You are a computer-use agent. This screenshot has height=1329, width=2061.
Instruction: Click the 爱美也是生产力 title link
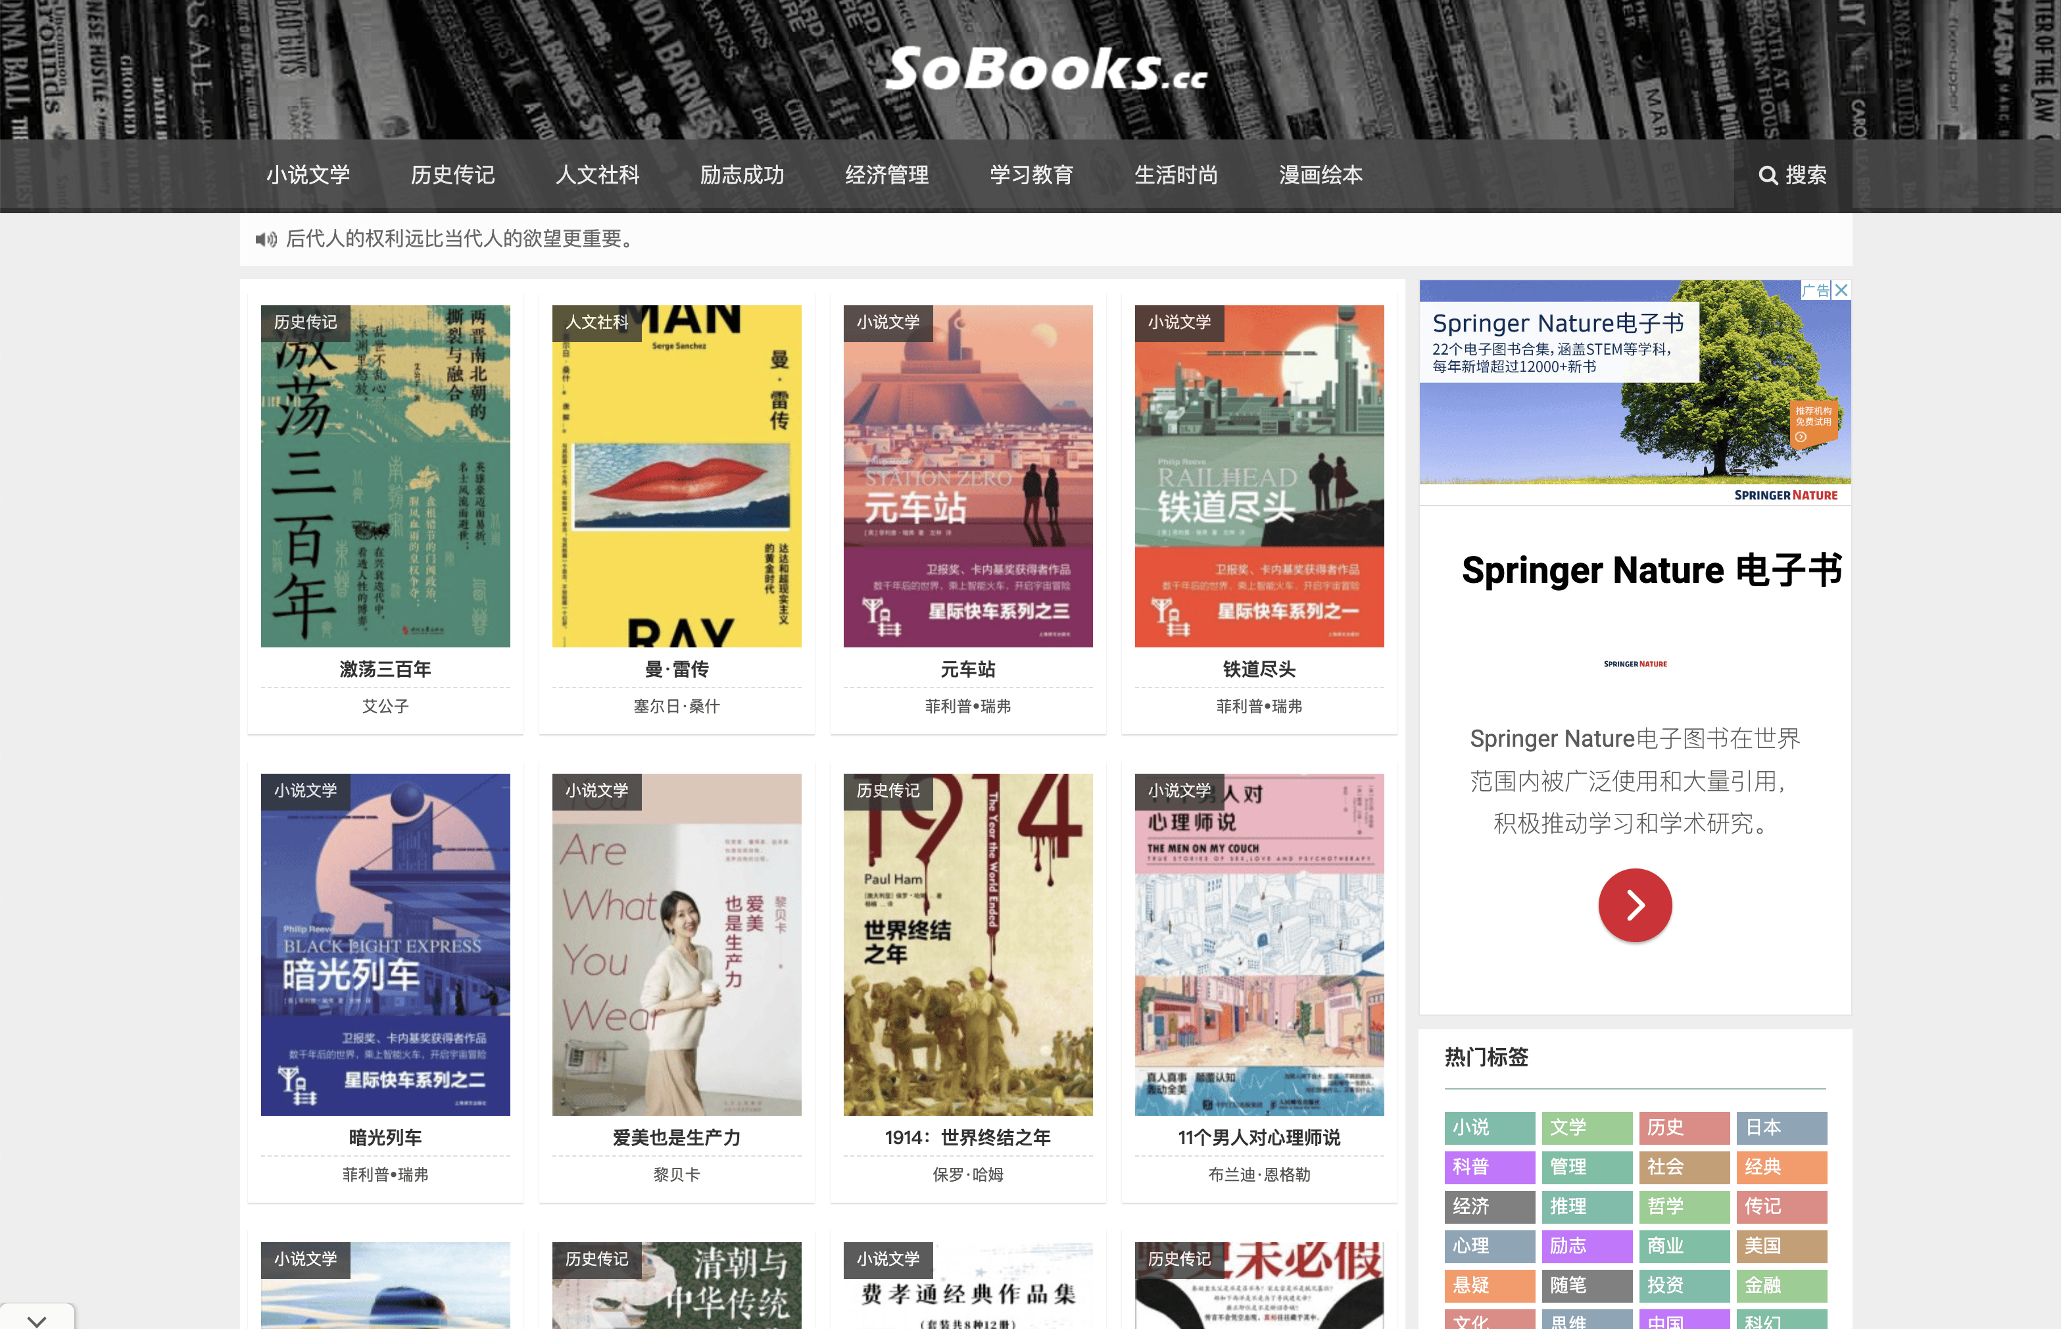677,1138
